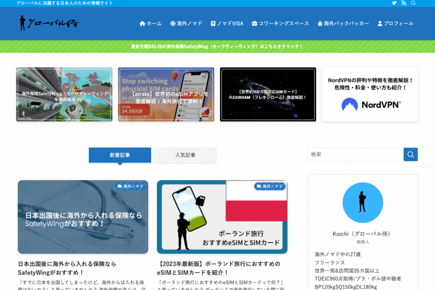Screen dimensions: 435x290
Task: Open the RSS feed icon
Action: click(x=404, y=3)
